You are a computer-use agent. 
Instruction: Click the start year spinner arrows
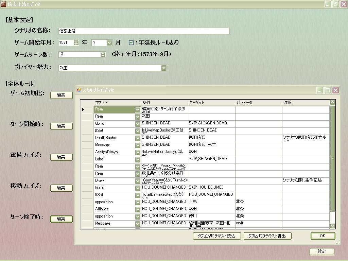(76, 42)
